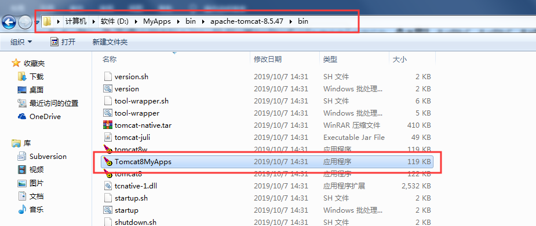Click the tool-wrapper.sh file icon

(x=108, y=101)
